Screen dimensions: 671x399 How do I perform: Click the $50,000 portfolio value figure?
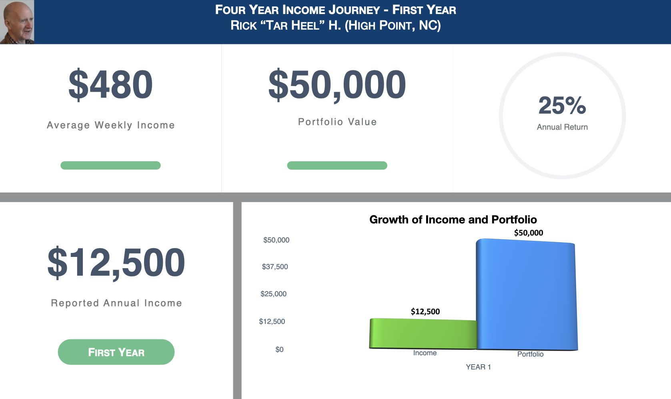click(337, 84)
